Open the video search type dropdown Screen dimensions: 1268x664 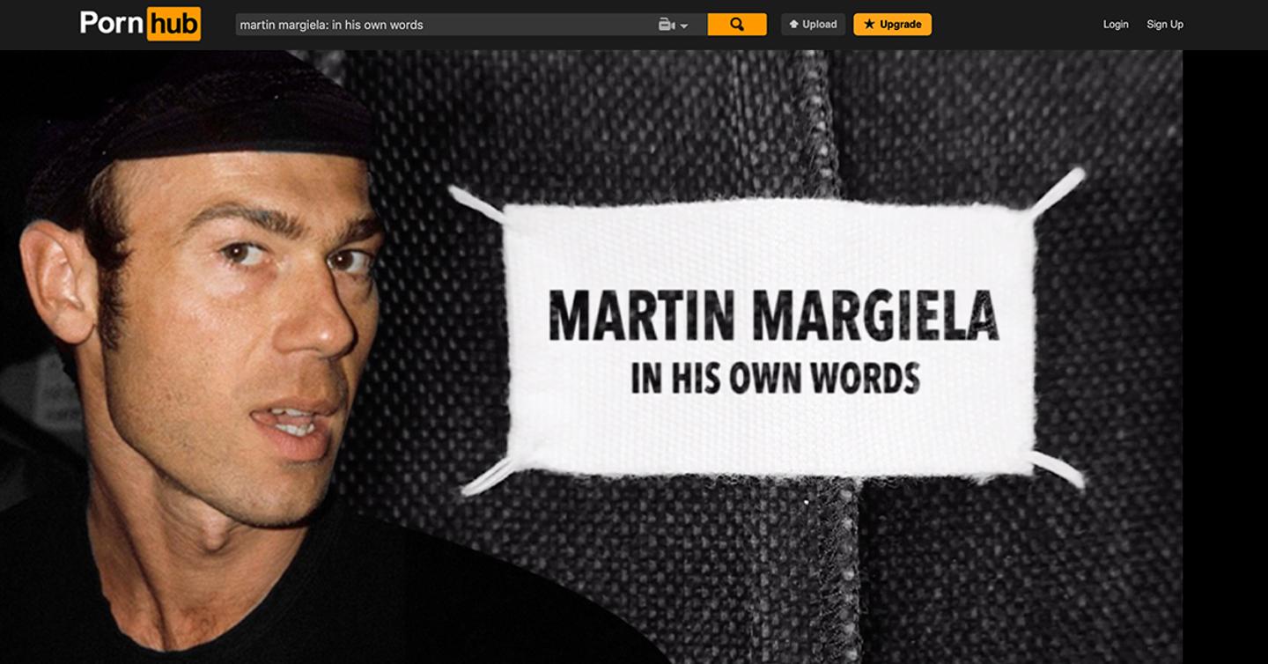(x=674, y=25)
